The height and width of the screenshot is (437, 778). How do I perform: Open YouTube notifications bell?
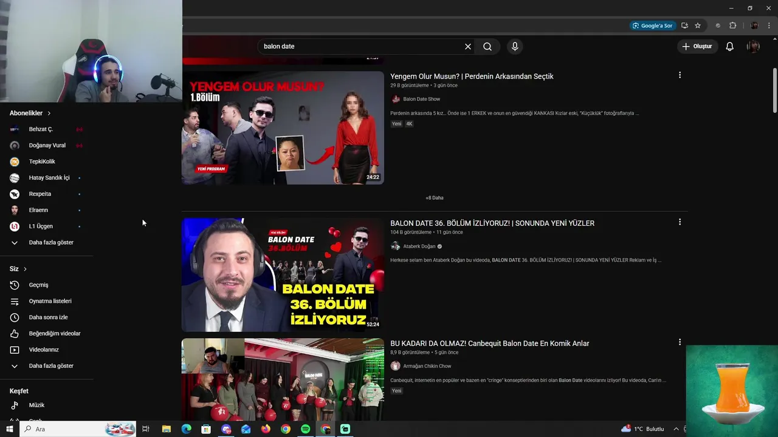coord(730,47)
